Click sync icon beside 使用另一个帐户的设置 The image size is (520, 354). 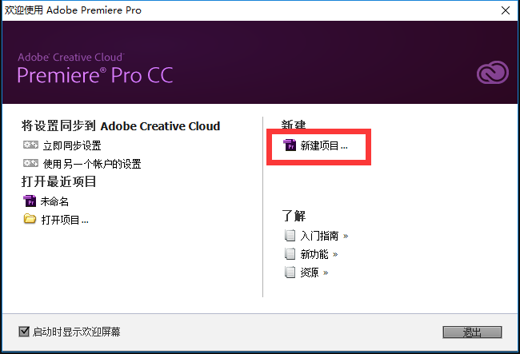tap(30, 163)
